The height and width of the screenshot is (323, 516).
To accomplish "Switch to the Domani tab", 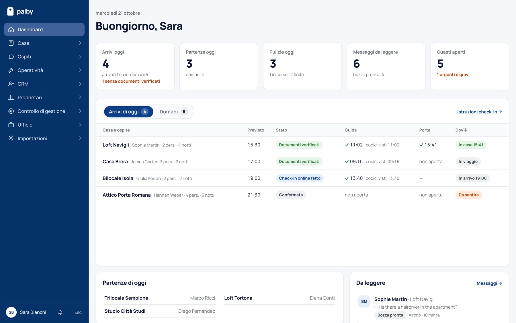I will [173, 112].
